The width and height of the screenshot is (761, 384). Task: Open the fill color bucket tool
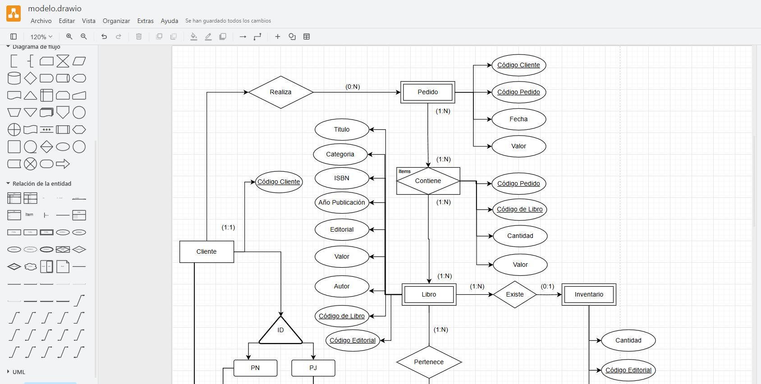[194, 37]
